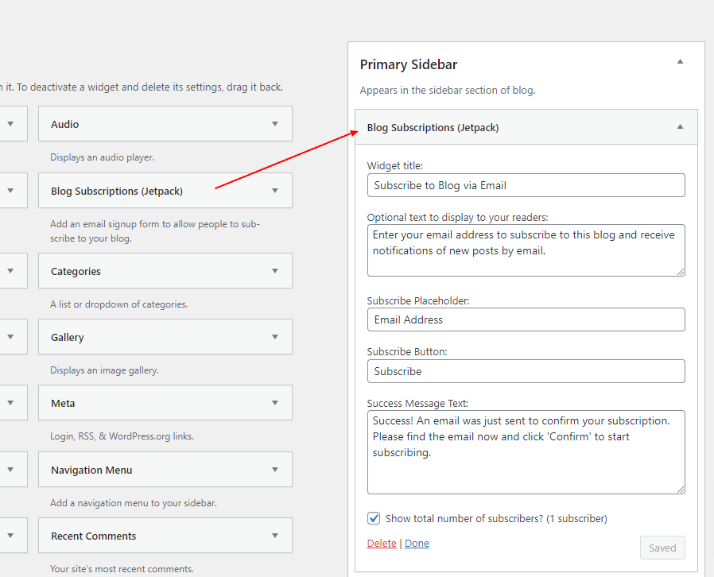Edit the Success Message Text textarea
Screen dimensions: 714x577
click(x=526, y=451)
